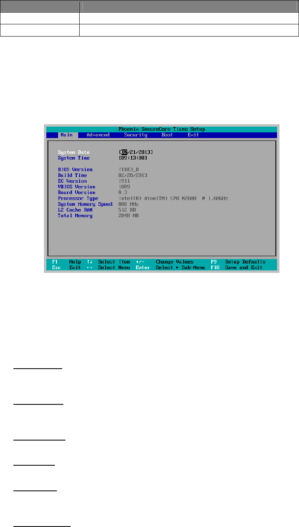Image resolution: width=299 pixels, height=527 pixels.
Task: Switch to the Security tab
Action: coord(136,135)
